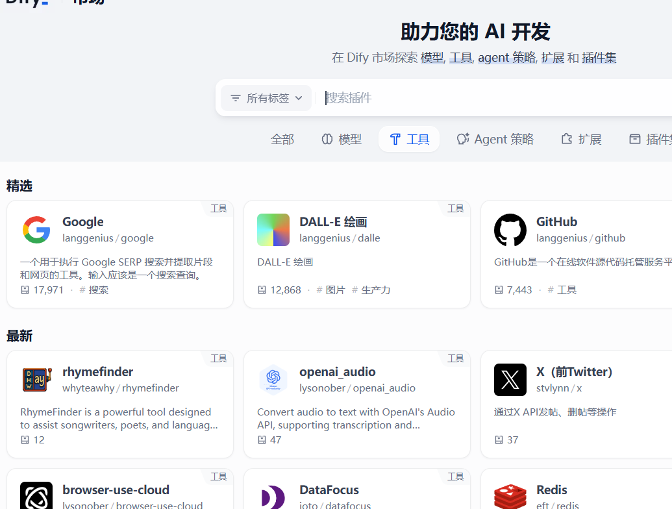This screenshot has height=509, width=672.
Task: Open the Google plugin title
Action: pyautogui.click(x=83, y=222)
